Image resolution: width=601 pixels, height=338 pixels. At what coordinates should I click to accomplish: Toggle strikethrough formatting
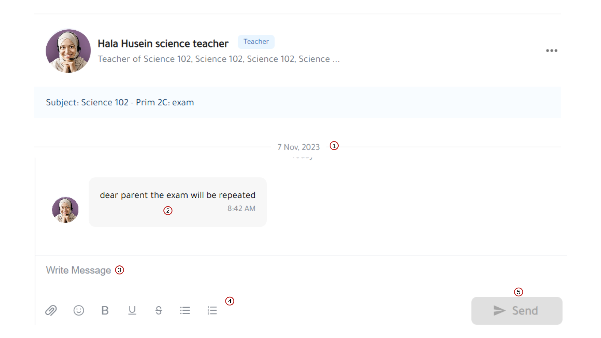(x=159, y=310)
